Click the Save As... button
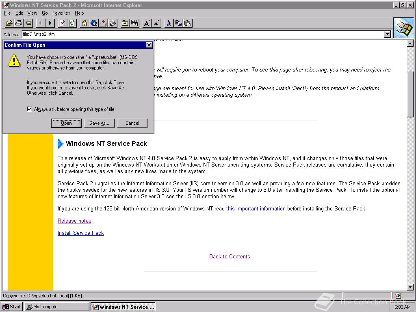 pyautogui.click(x=99, y=123)
